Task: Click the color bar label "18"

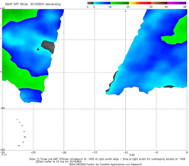Action: (x=110, y=7)
